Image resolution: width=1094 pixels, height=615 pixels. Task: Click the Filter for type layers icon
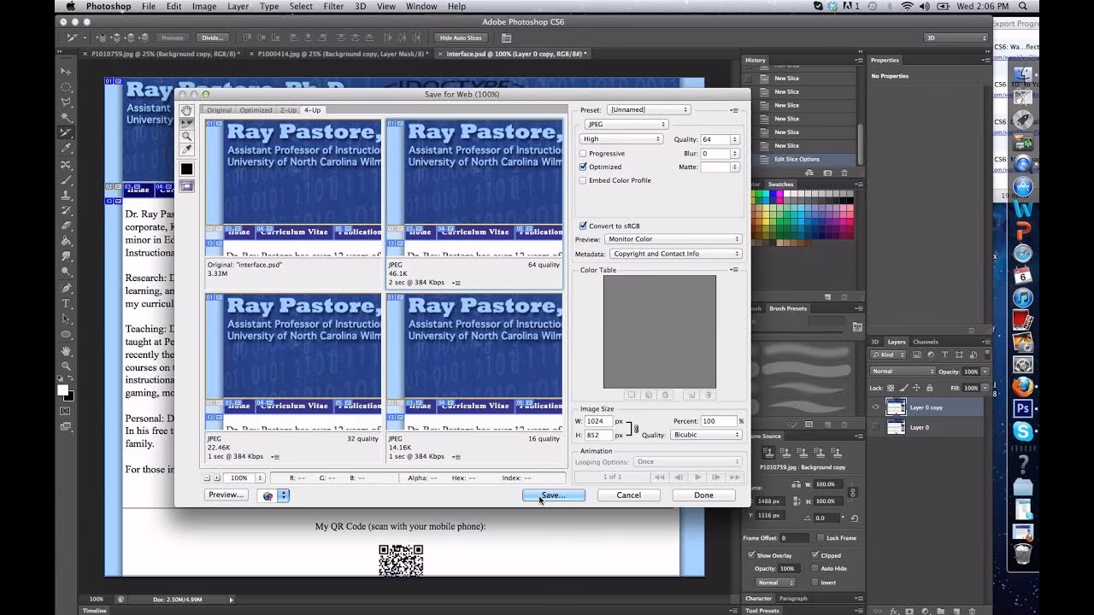944,354
